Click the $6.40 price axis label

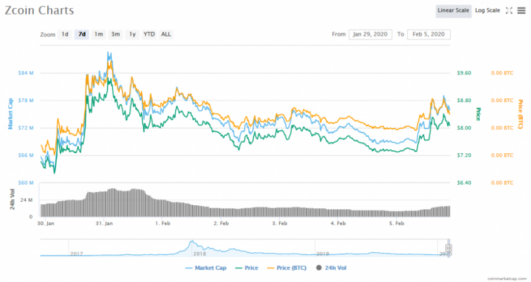tap(464, 182)
